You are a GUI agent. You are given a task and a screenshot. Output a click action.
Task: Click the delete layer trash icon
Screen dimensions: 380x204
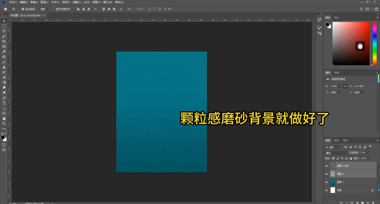(x=373, y=203)
